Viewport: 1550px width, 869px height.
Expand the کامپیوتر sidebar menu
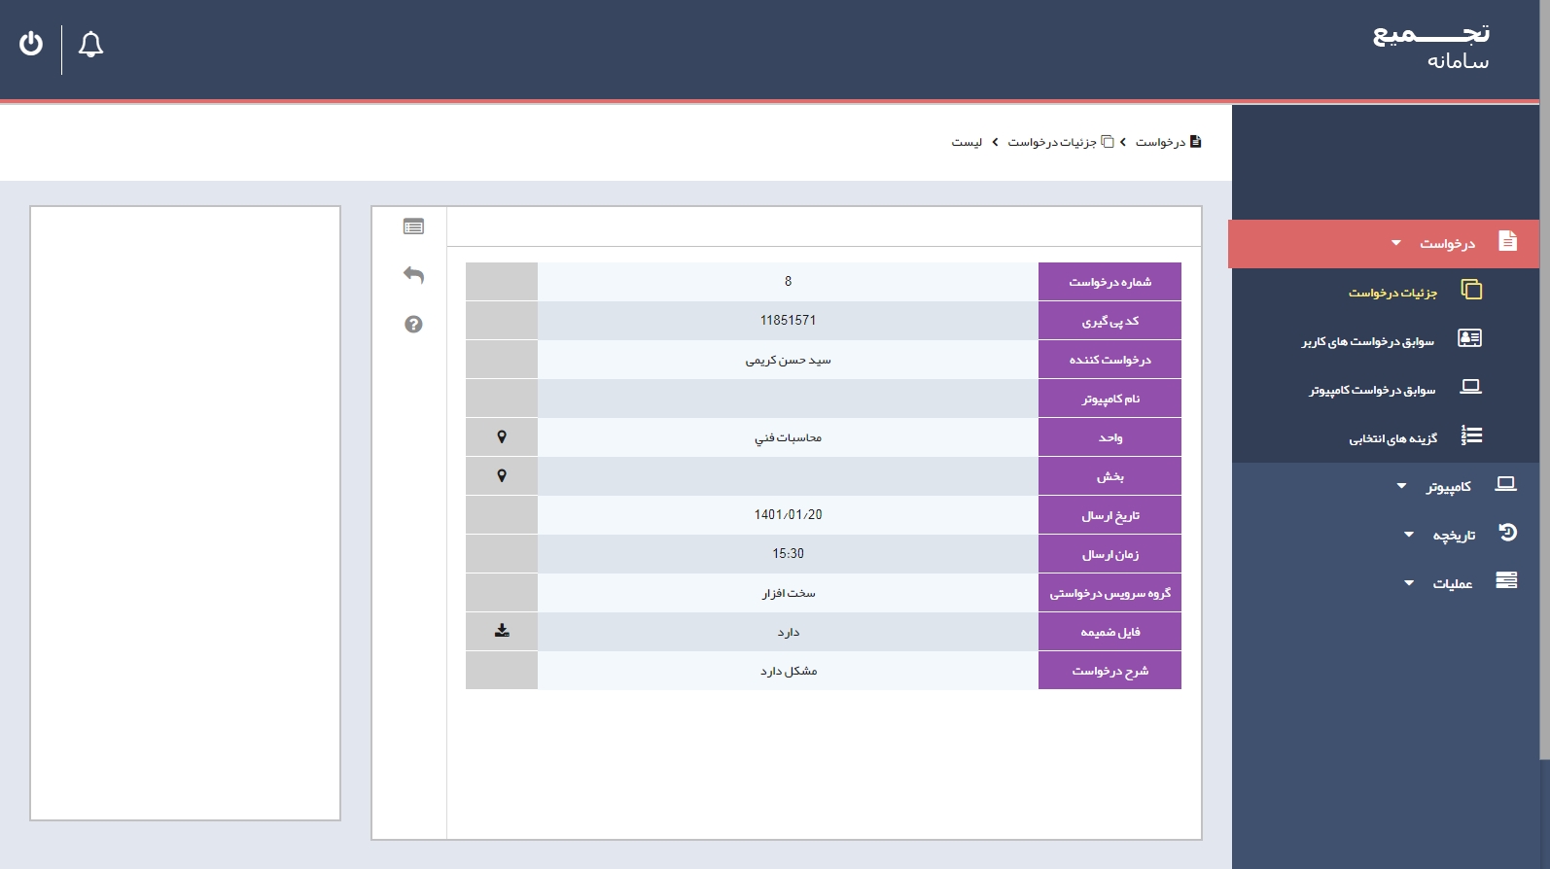1448,486
